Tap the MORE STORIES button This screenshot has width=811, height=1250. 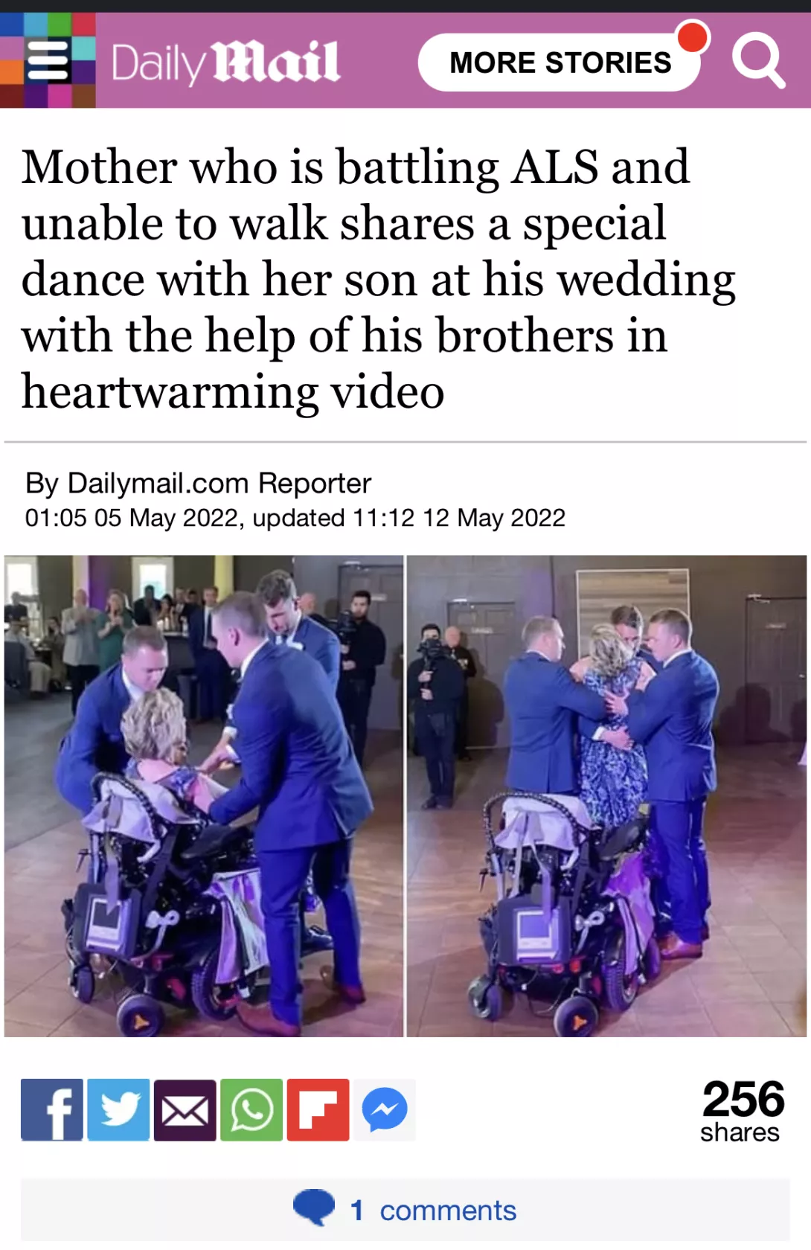point(560,62)
